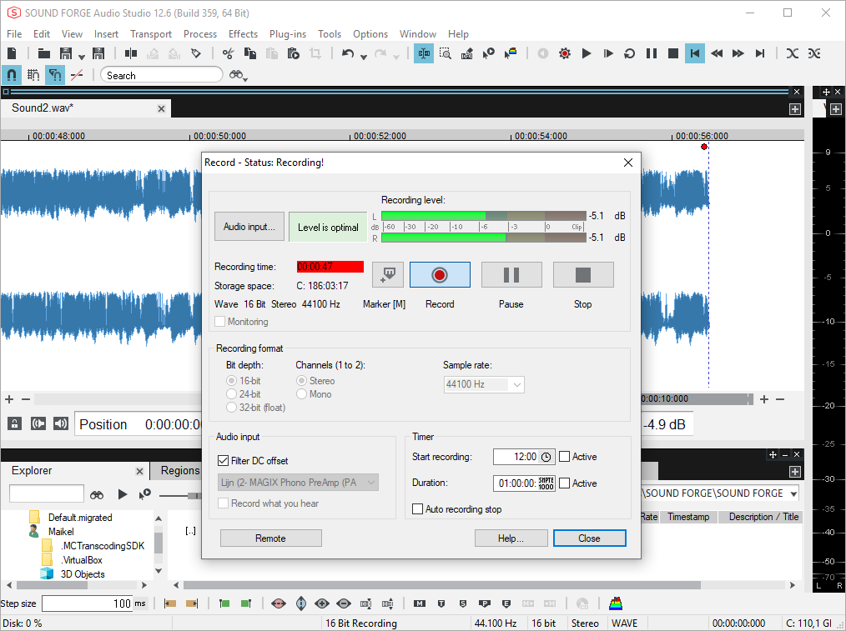Click the Close button in Record dialog
846x631 pixels.
589,538
